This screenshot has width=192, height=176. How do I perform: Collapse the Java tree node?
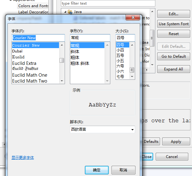(x=65, y=12)
